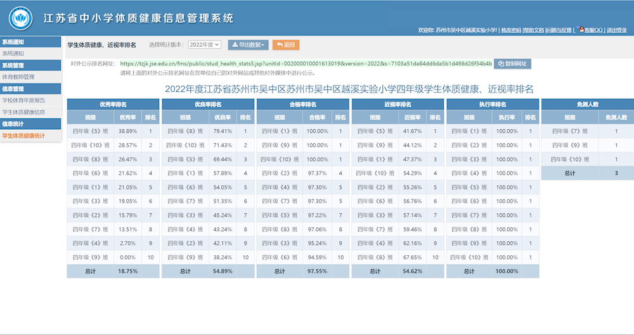
Task: Click the 67.65% myopia rate cell
Action: [413, 257]
